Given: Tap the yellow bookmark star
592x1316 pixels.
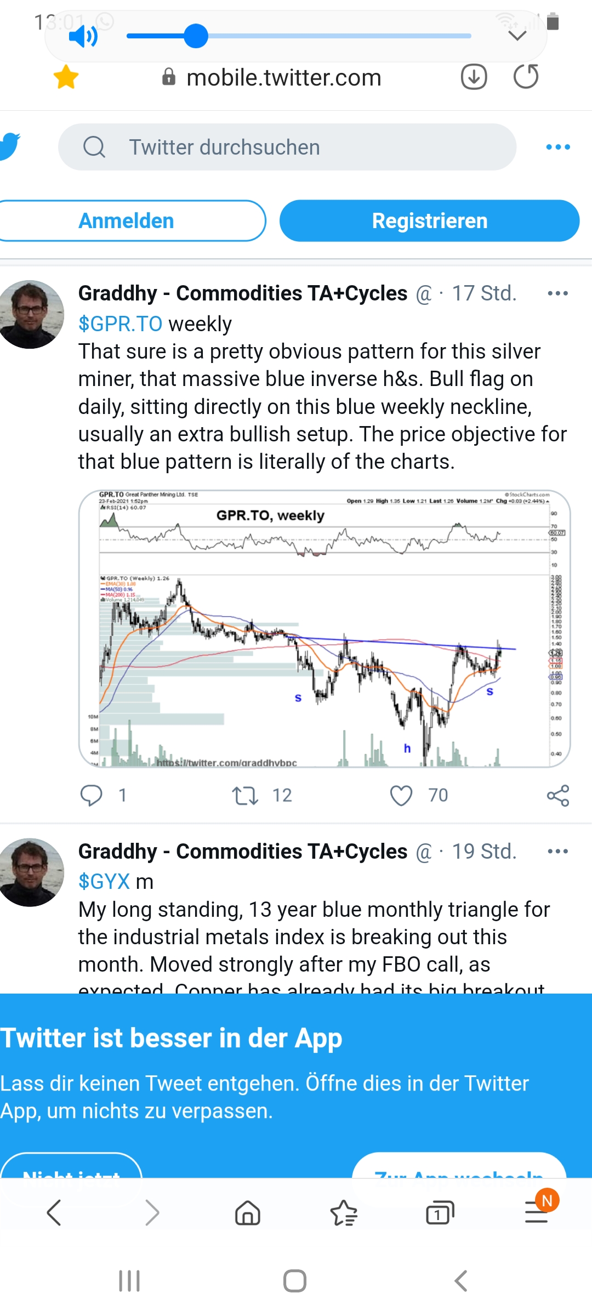Looking at the screenshot, I should (x=66, y=77).
